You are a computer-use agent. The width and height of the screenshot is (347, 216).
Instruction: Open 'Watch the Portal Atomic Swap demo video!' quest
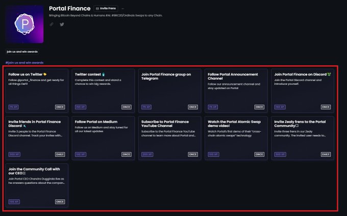coord(236,138)
